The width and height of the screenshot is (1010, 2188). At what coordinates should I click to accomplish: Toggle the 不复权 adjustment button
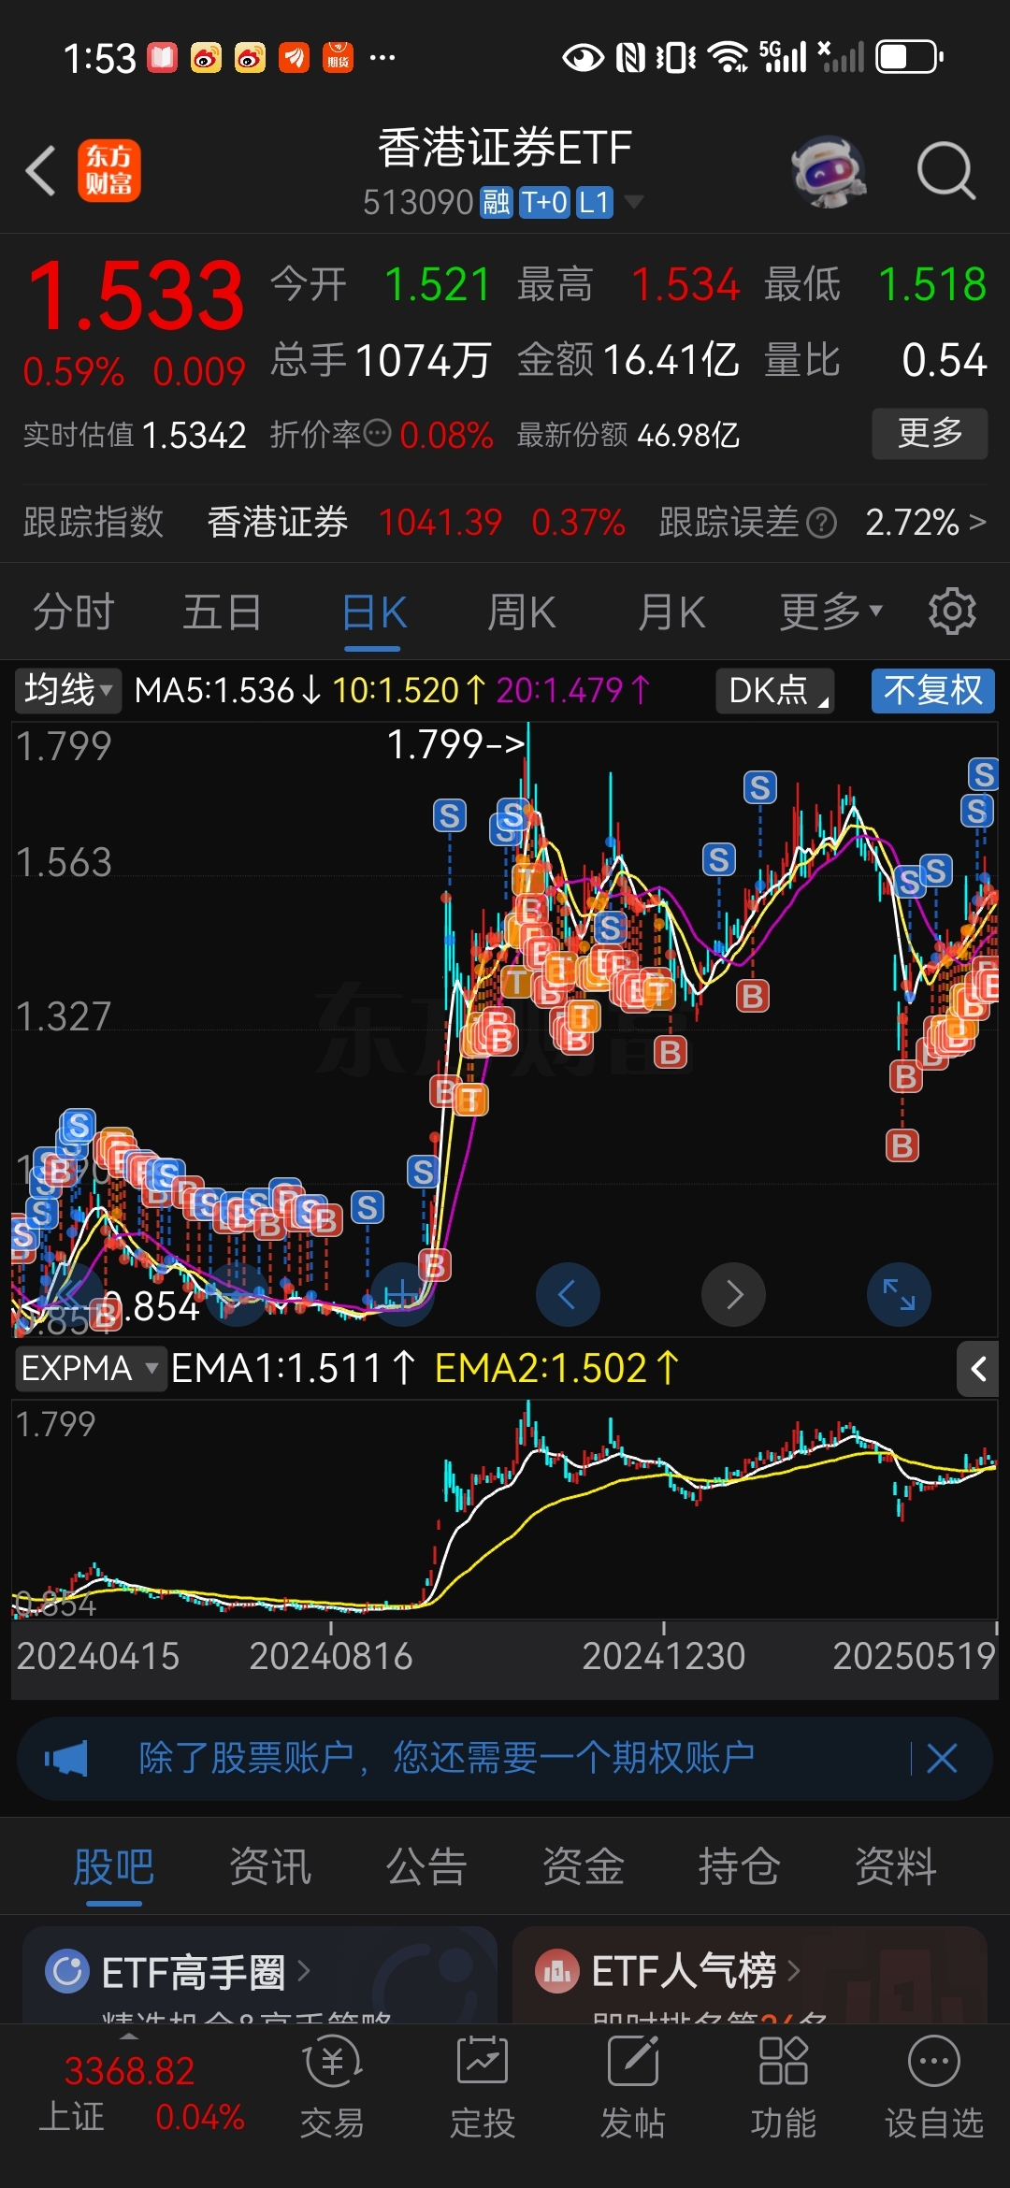(x=932, y=691)
